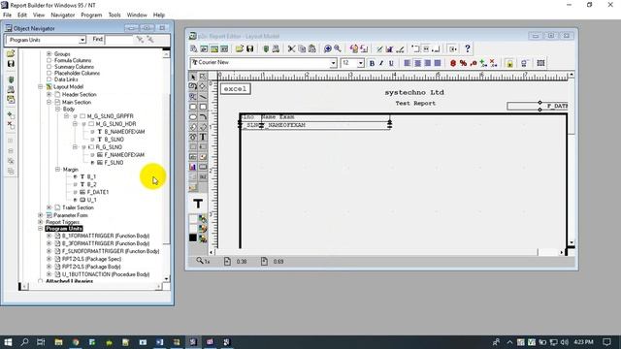Select the Chart tool in tool palette
The image size is (621, 349).
pos(193,167)
